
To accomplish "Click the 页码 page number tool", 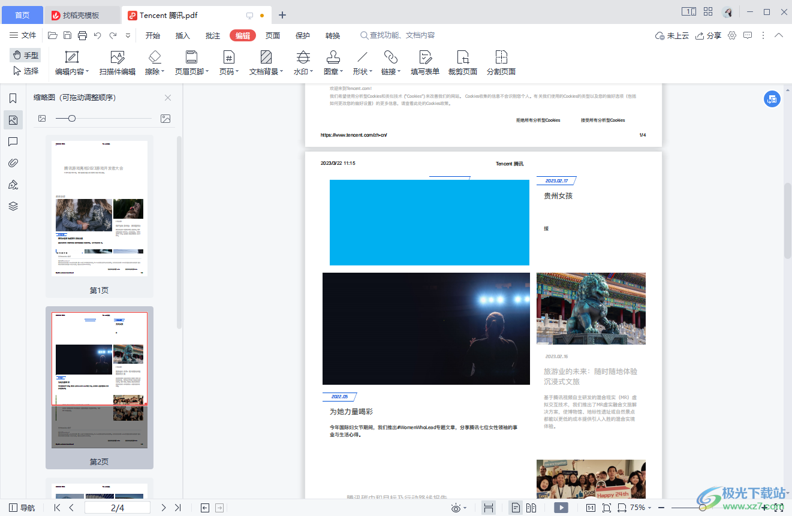I will tap(228, 64).
